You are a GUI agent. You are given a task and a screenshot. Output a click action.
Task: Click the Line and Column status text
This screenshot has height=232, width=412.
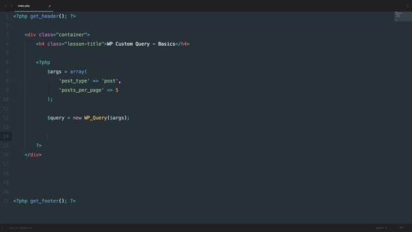tap(21, 227)
